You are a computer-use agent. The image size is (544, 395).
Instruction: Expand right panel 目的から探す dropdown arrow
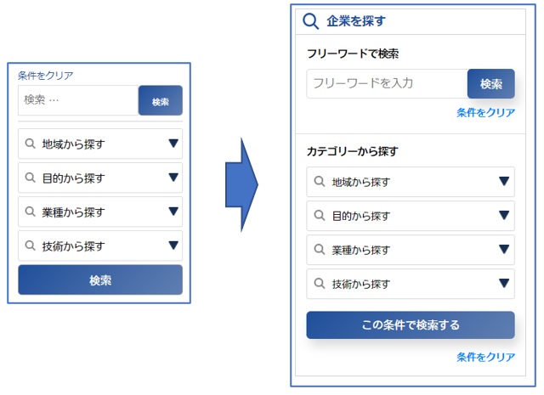coord(504,216)
